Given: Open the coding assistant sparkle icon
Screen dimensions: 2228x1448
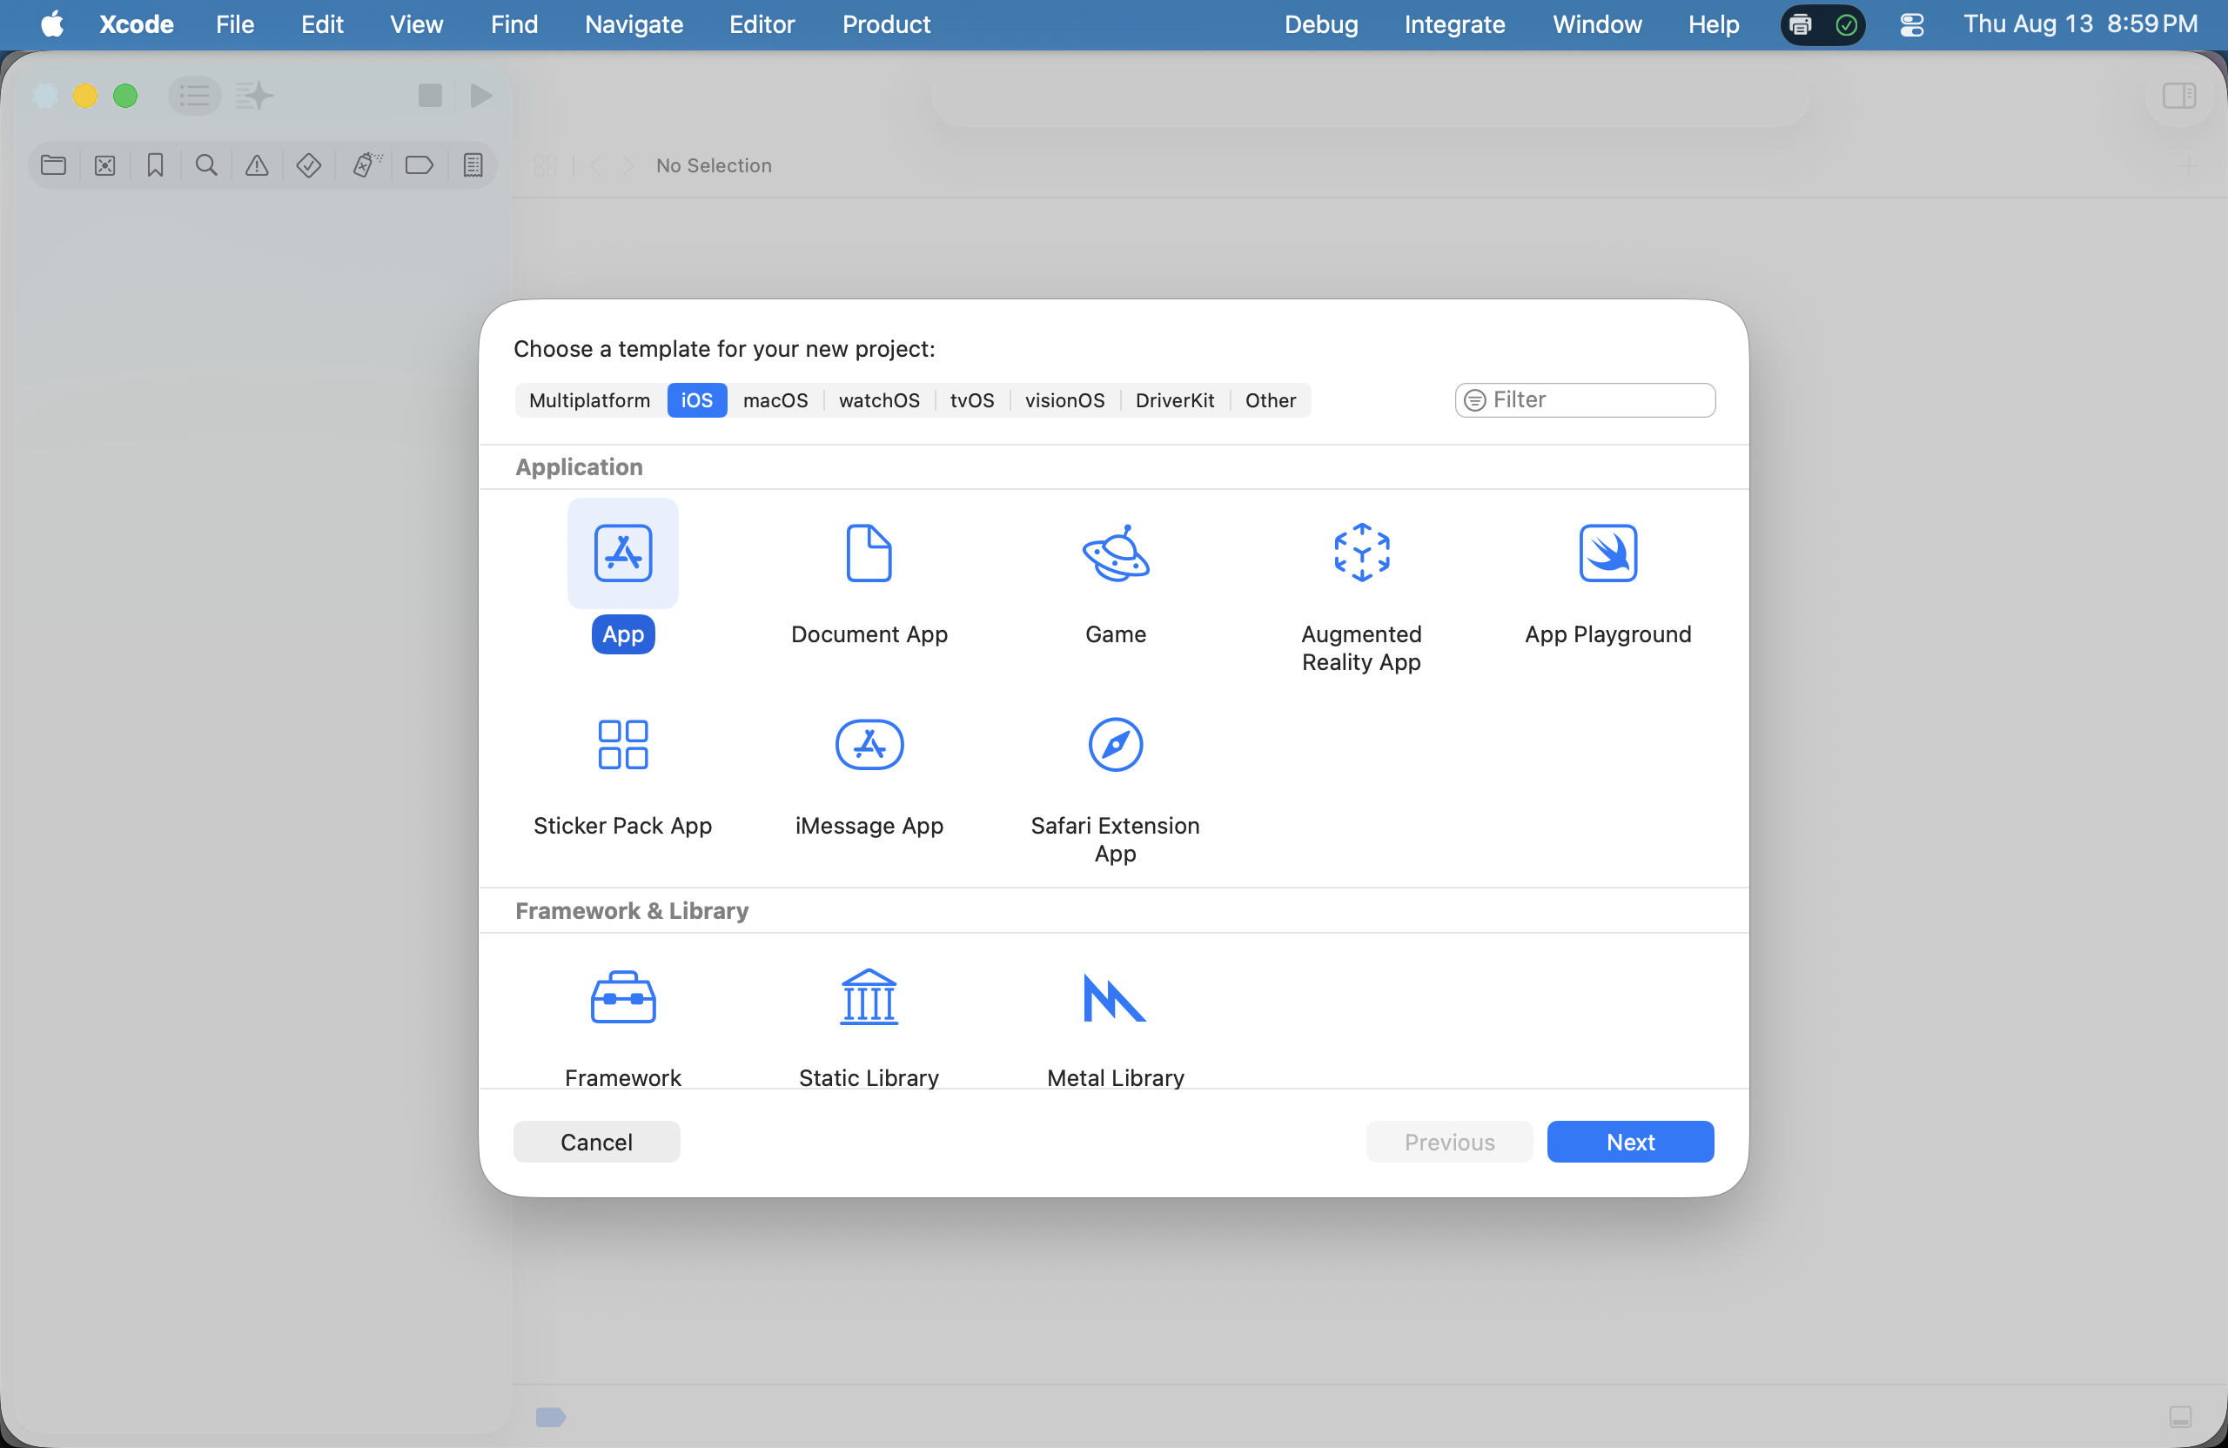Looking at the screenshot, I should pos(253,96).
